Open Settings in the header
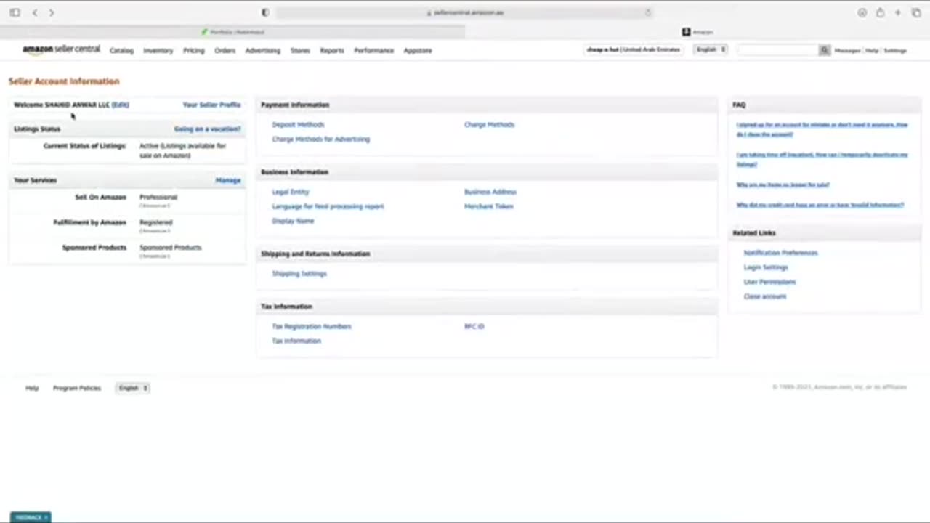The height and width of the screenshot is (523, 930). pos(895,51)
